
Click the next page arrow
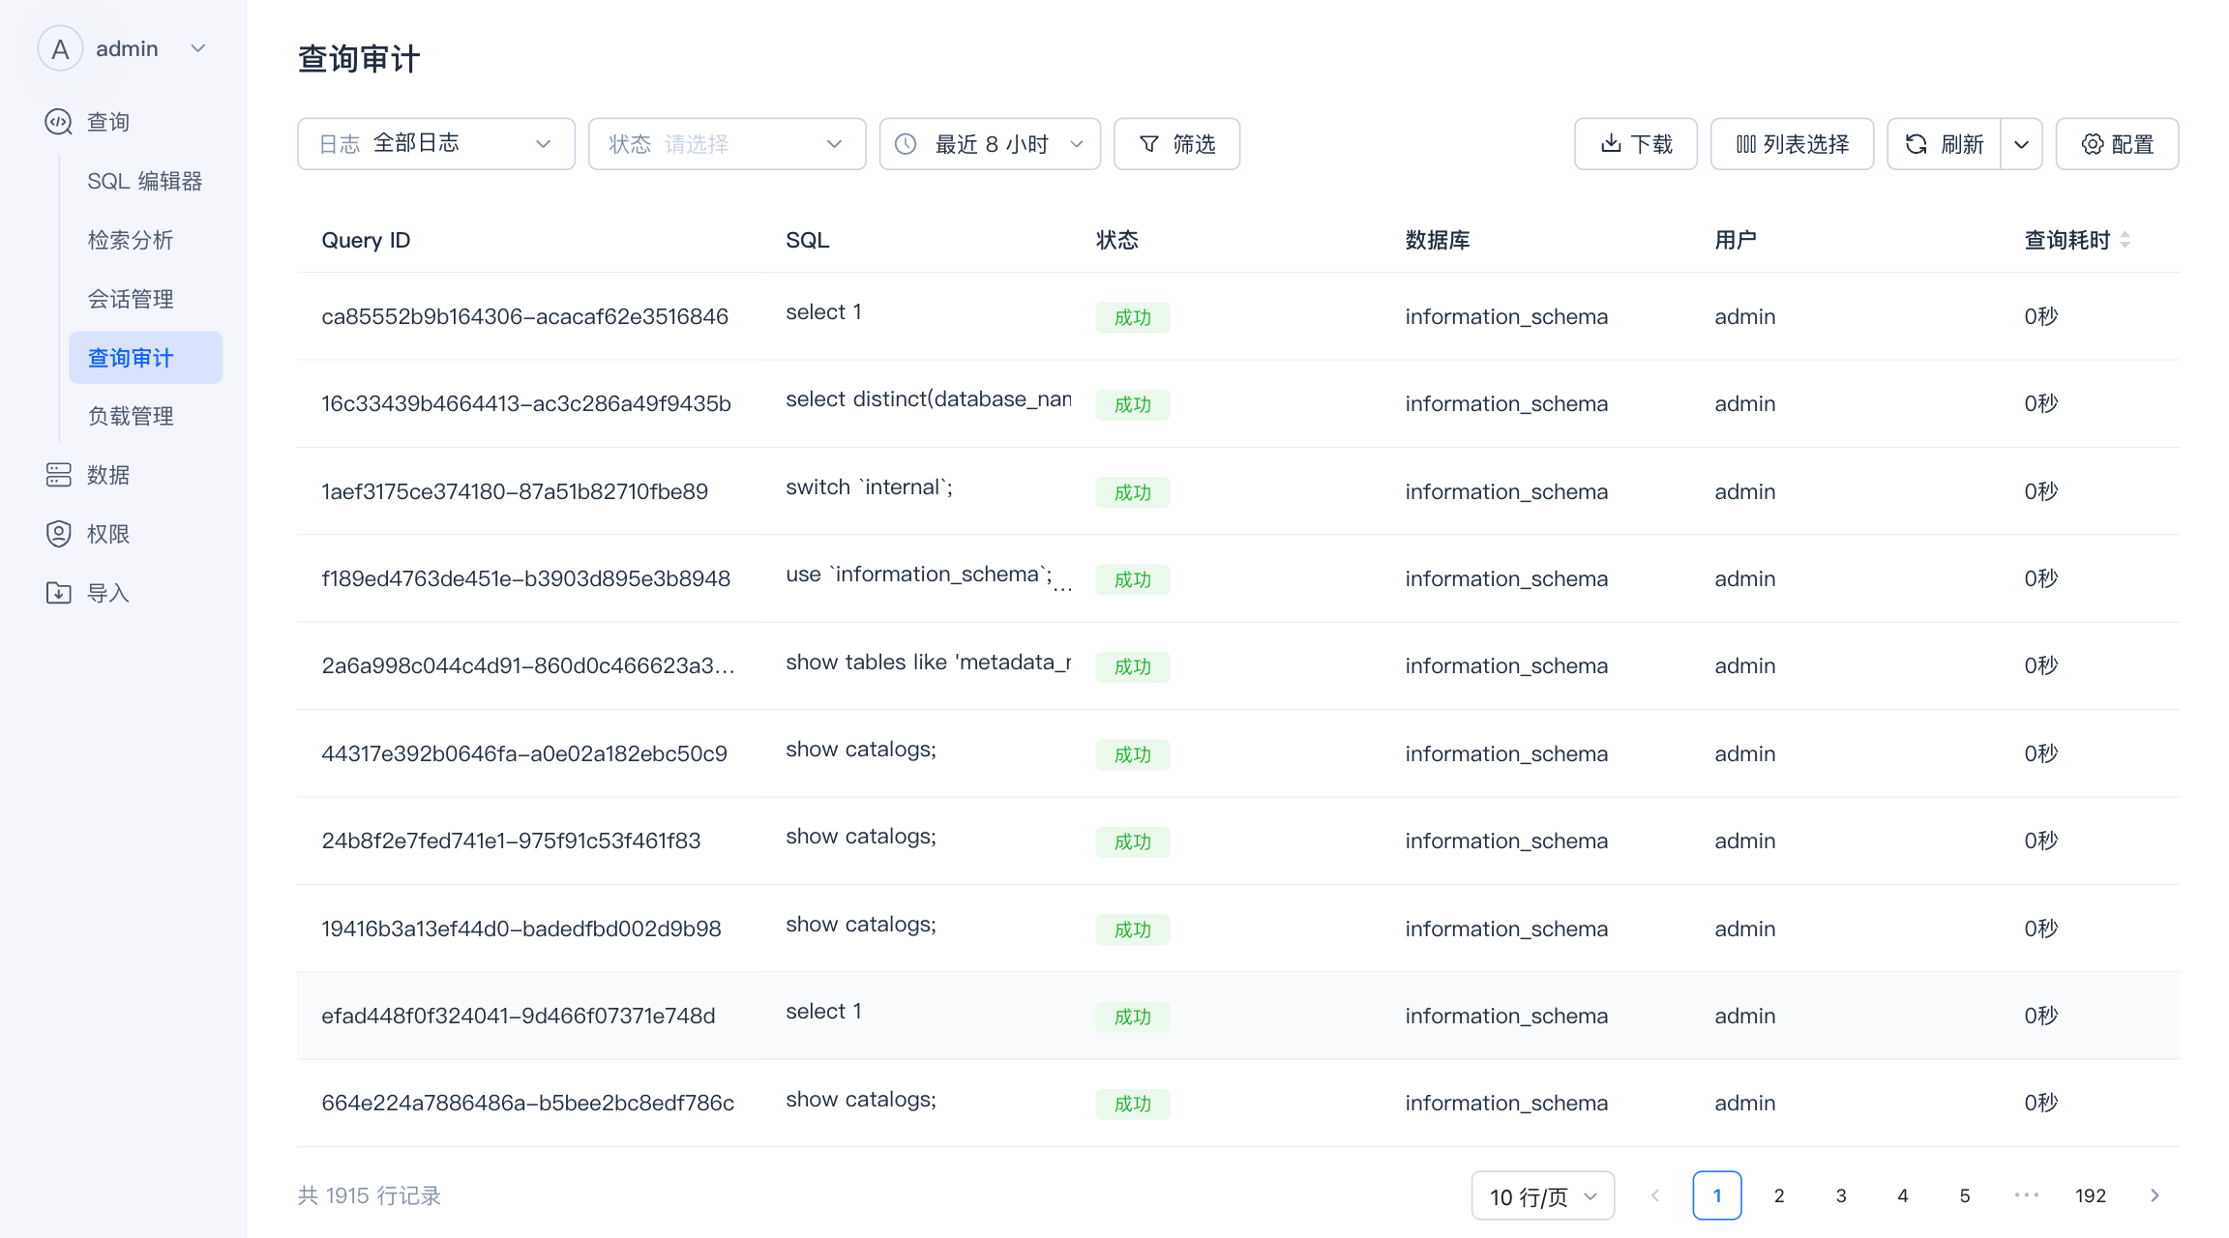[x=2155, y=1195]
